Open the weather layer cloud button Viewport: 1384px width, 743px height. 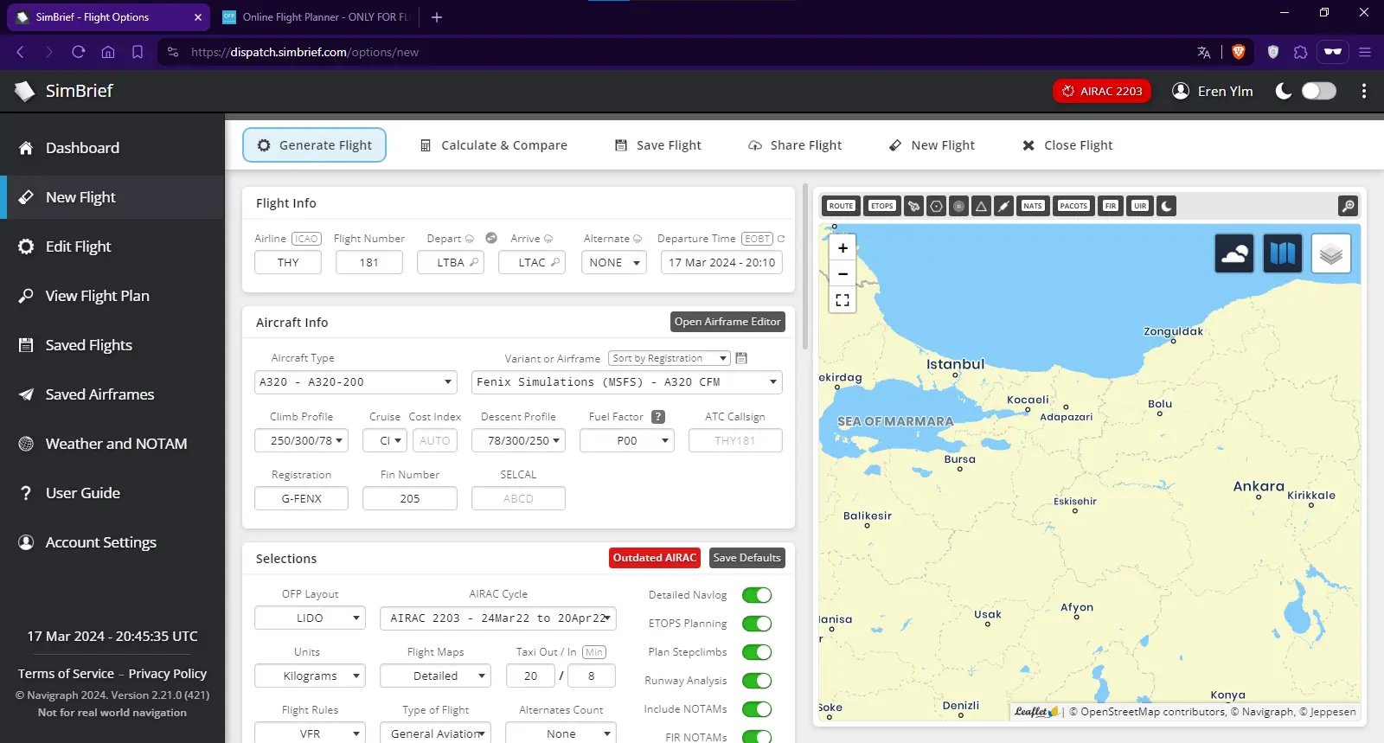coord(1234,253)
